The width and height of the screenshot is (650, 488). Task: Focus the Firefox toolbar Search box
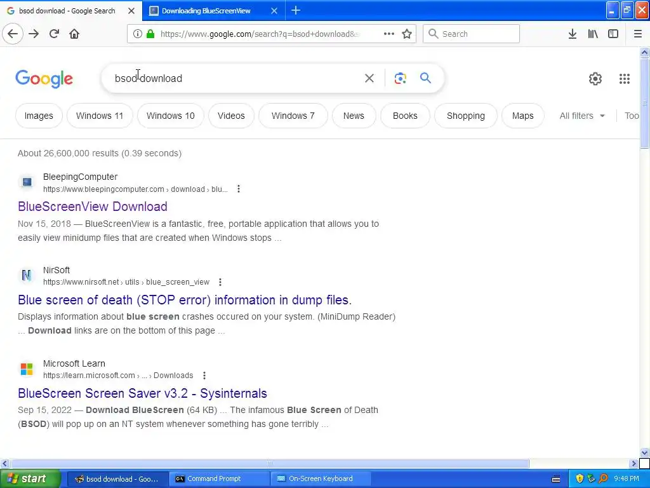pos(471,34)
